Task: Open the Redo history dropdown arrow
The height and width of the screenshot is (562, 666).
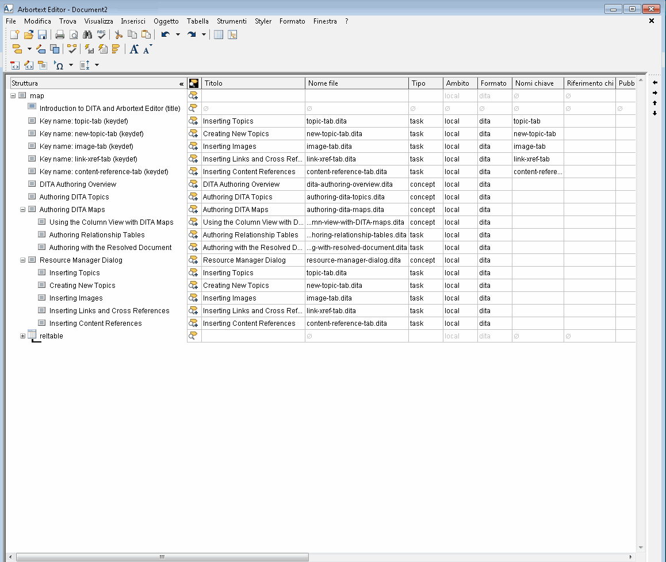Action: (x=204, y=35)
